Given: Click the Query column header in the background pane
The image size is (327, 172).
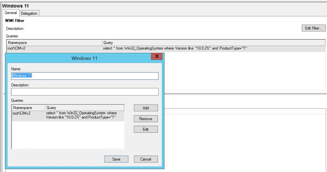Looking at the screenshot, I should [x=184, y=43].
